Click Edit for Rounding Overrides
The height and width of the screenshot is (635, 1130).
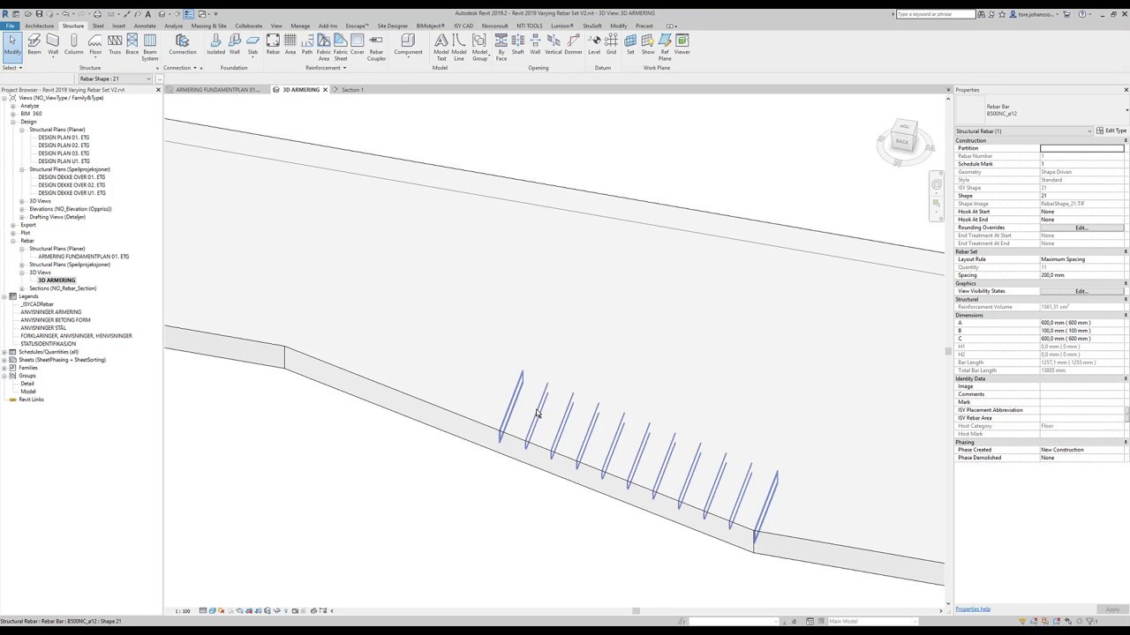[1081, 228]
